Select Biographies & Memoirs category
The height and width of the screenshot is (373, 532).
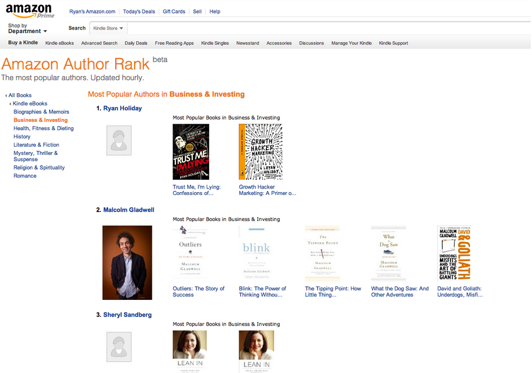[x=41, y=112]
